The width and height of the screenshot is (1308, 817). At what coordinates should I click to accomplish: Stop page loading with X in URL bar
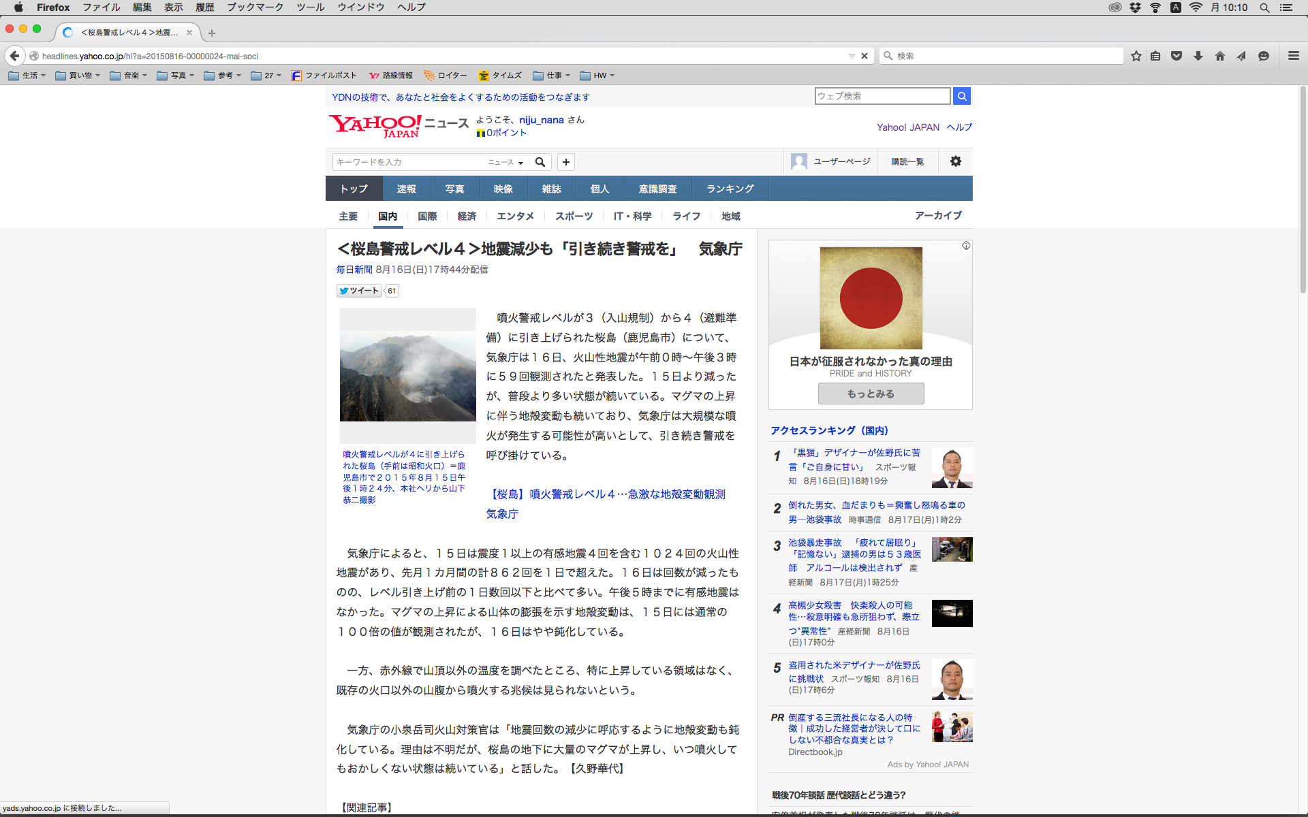[865, 56]
